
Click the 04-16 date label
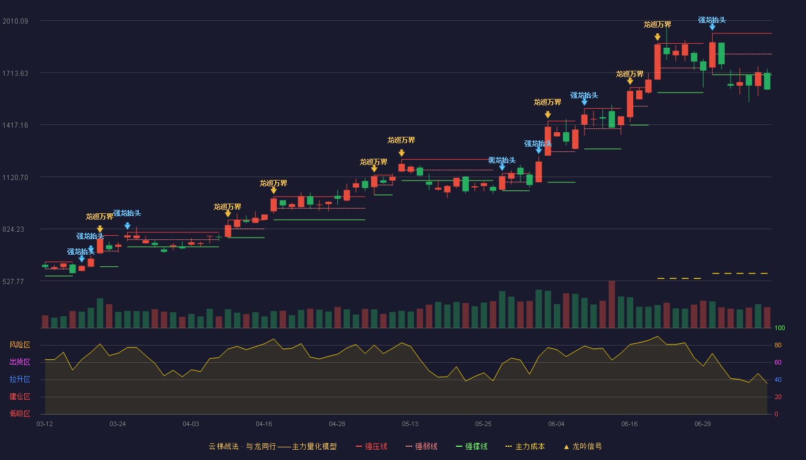264,424
